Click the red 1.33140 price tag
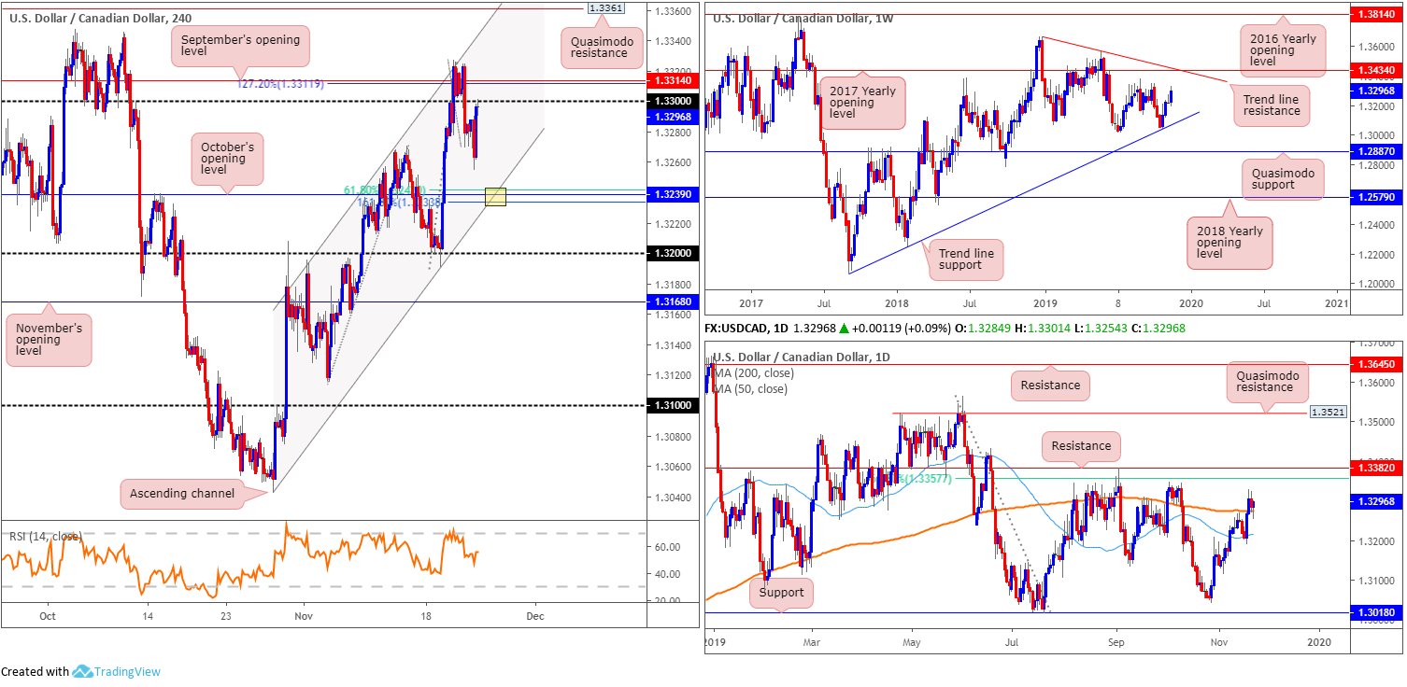The image size is (1407, 687). pyautogui.click(x=671, y=82)
